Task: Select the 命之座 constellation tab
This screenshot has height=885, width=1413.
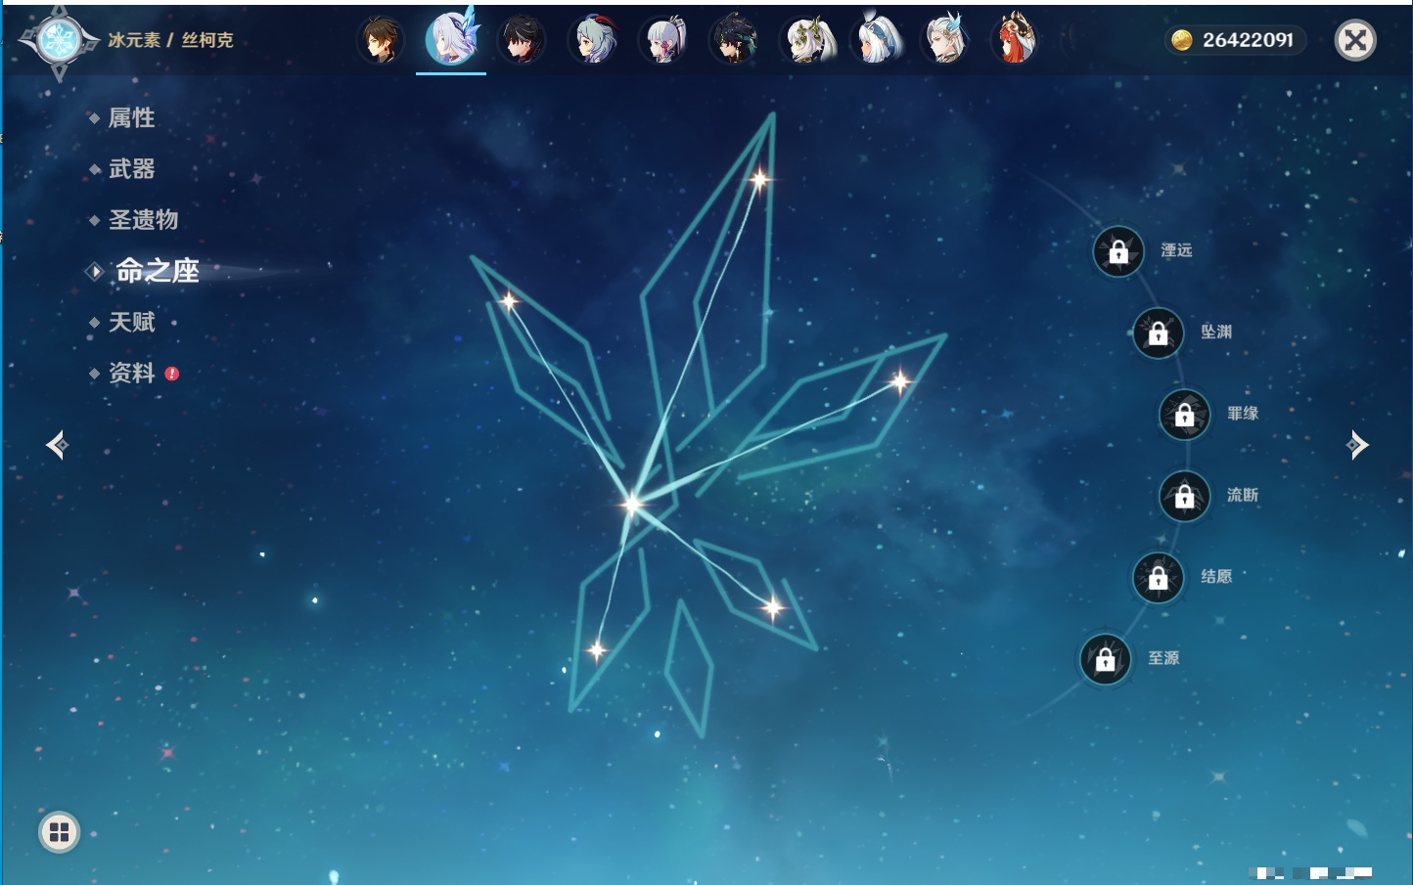Action: point(157,271)
